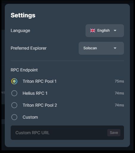
Task: Click the 74ms latency next to Helius RPC 1
Action: click(120, 93)
